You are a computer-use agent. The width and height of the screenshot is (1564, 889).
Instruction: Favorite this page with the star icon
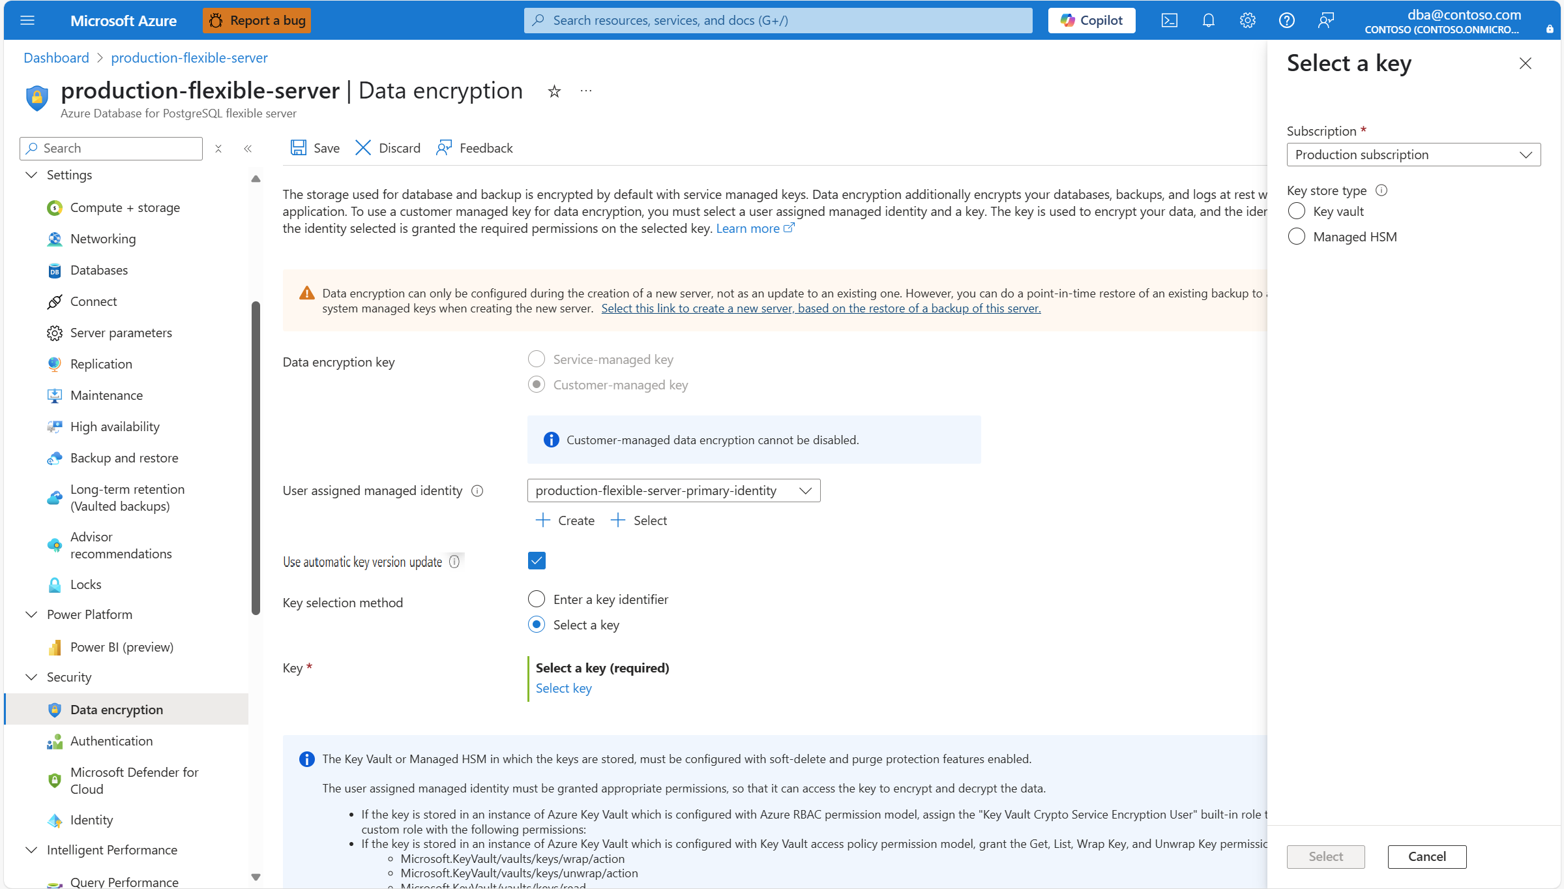[554, 91]
